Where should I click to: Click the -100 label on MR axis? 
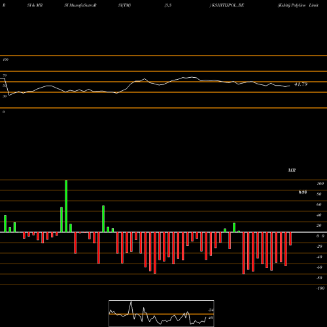tap(320, 288)
